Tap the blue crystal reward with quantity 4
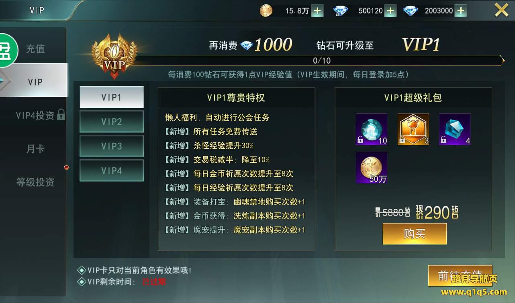Screen dimensions: 515x303 coord(455,129)
